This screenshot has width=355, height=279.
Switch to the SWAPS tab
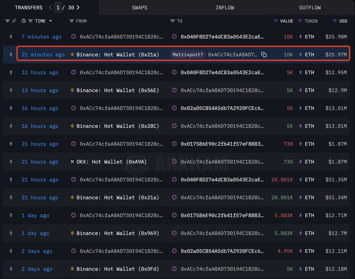pos(140,8)
